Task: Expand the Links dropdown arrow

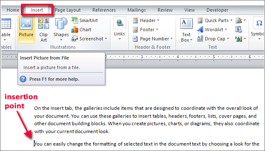Action: click(120, 39)
